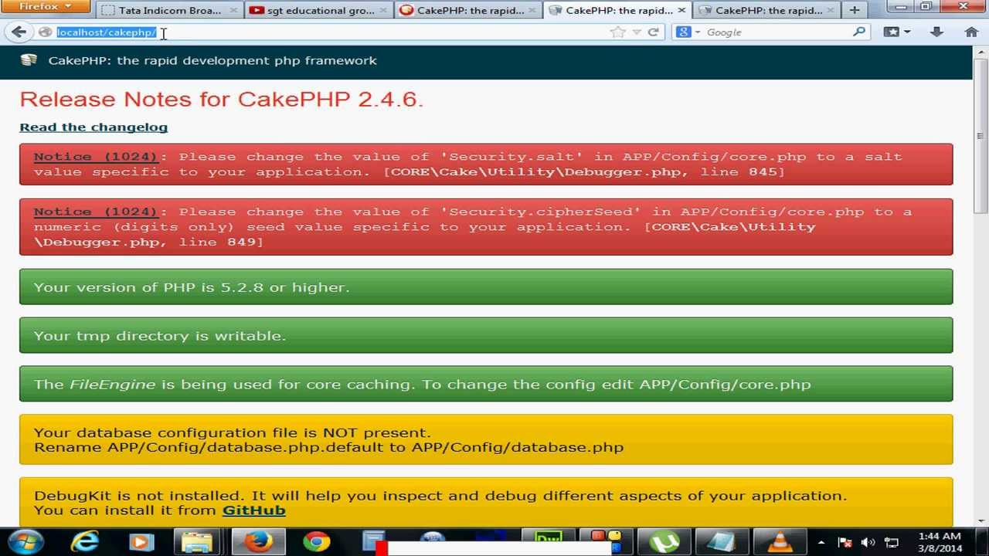Open the Firefox application menu button
The width and height of the screenshot is (989, 556).
[x=46, y=6]
